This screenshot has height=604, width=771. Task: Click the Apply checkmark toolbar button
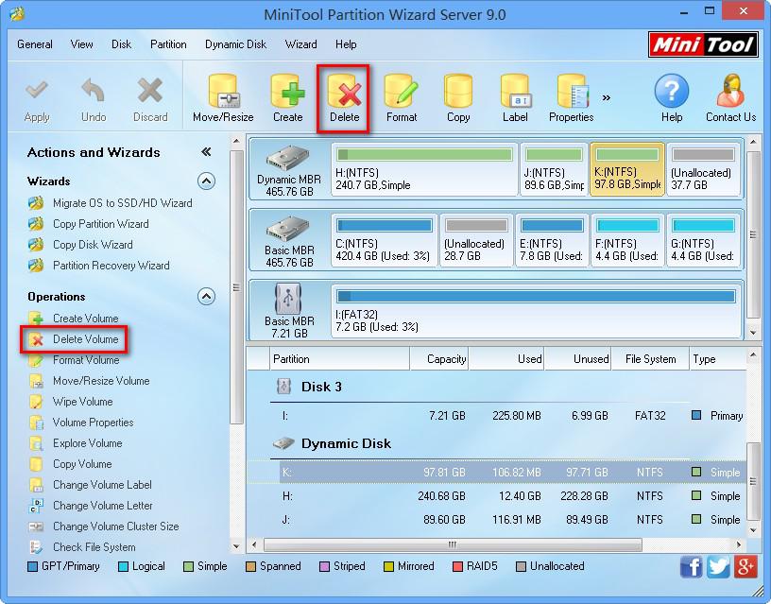(x=37, y=100)
